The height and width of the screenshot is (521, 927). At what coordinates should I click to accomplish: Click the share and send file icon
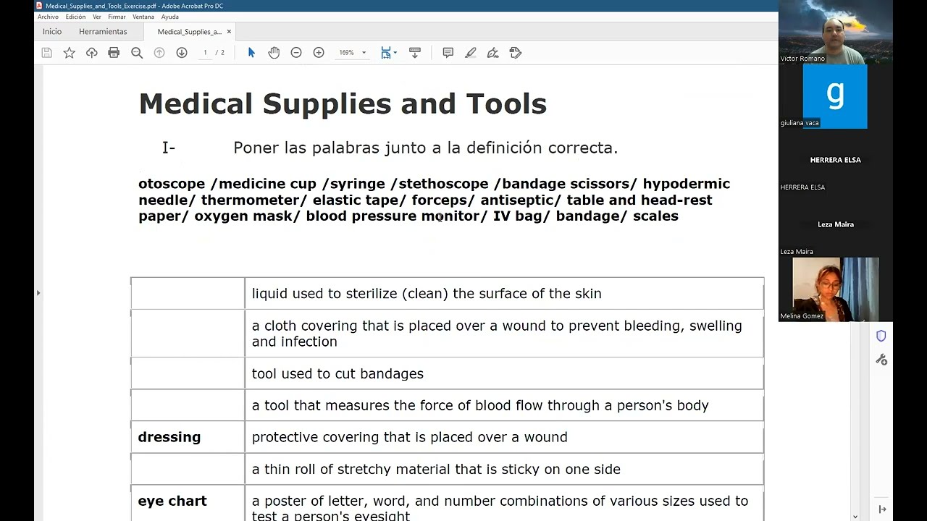point(516,53)
